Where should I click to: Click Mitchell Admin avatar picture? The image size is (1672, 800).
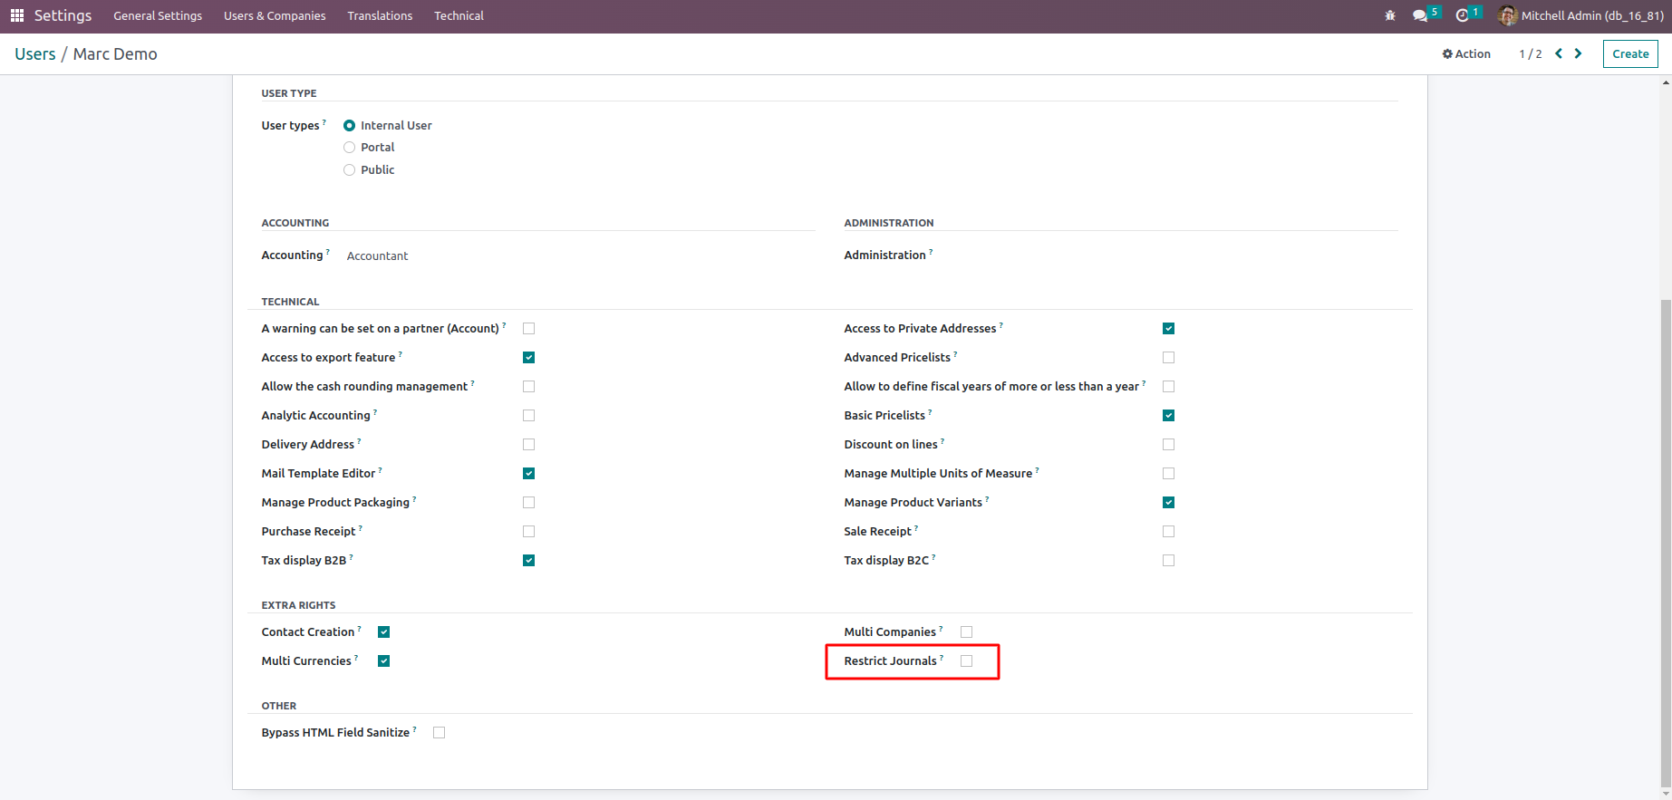pyautogui.click(x=1508, y=15)
